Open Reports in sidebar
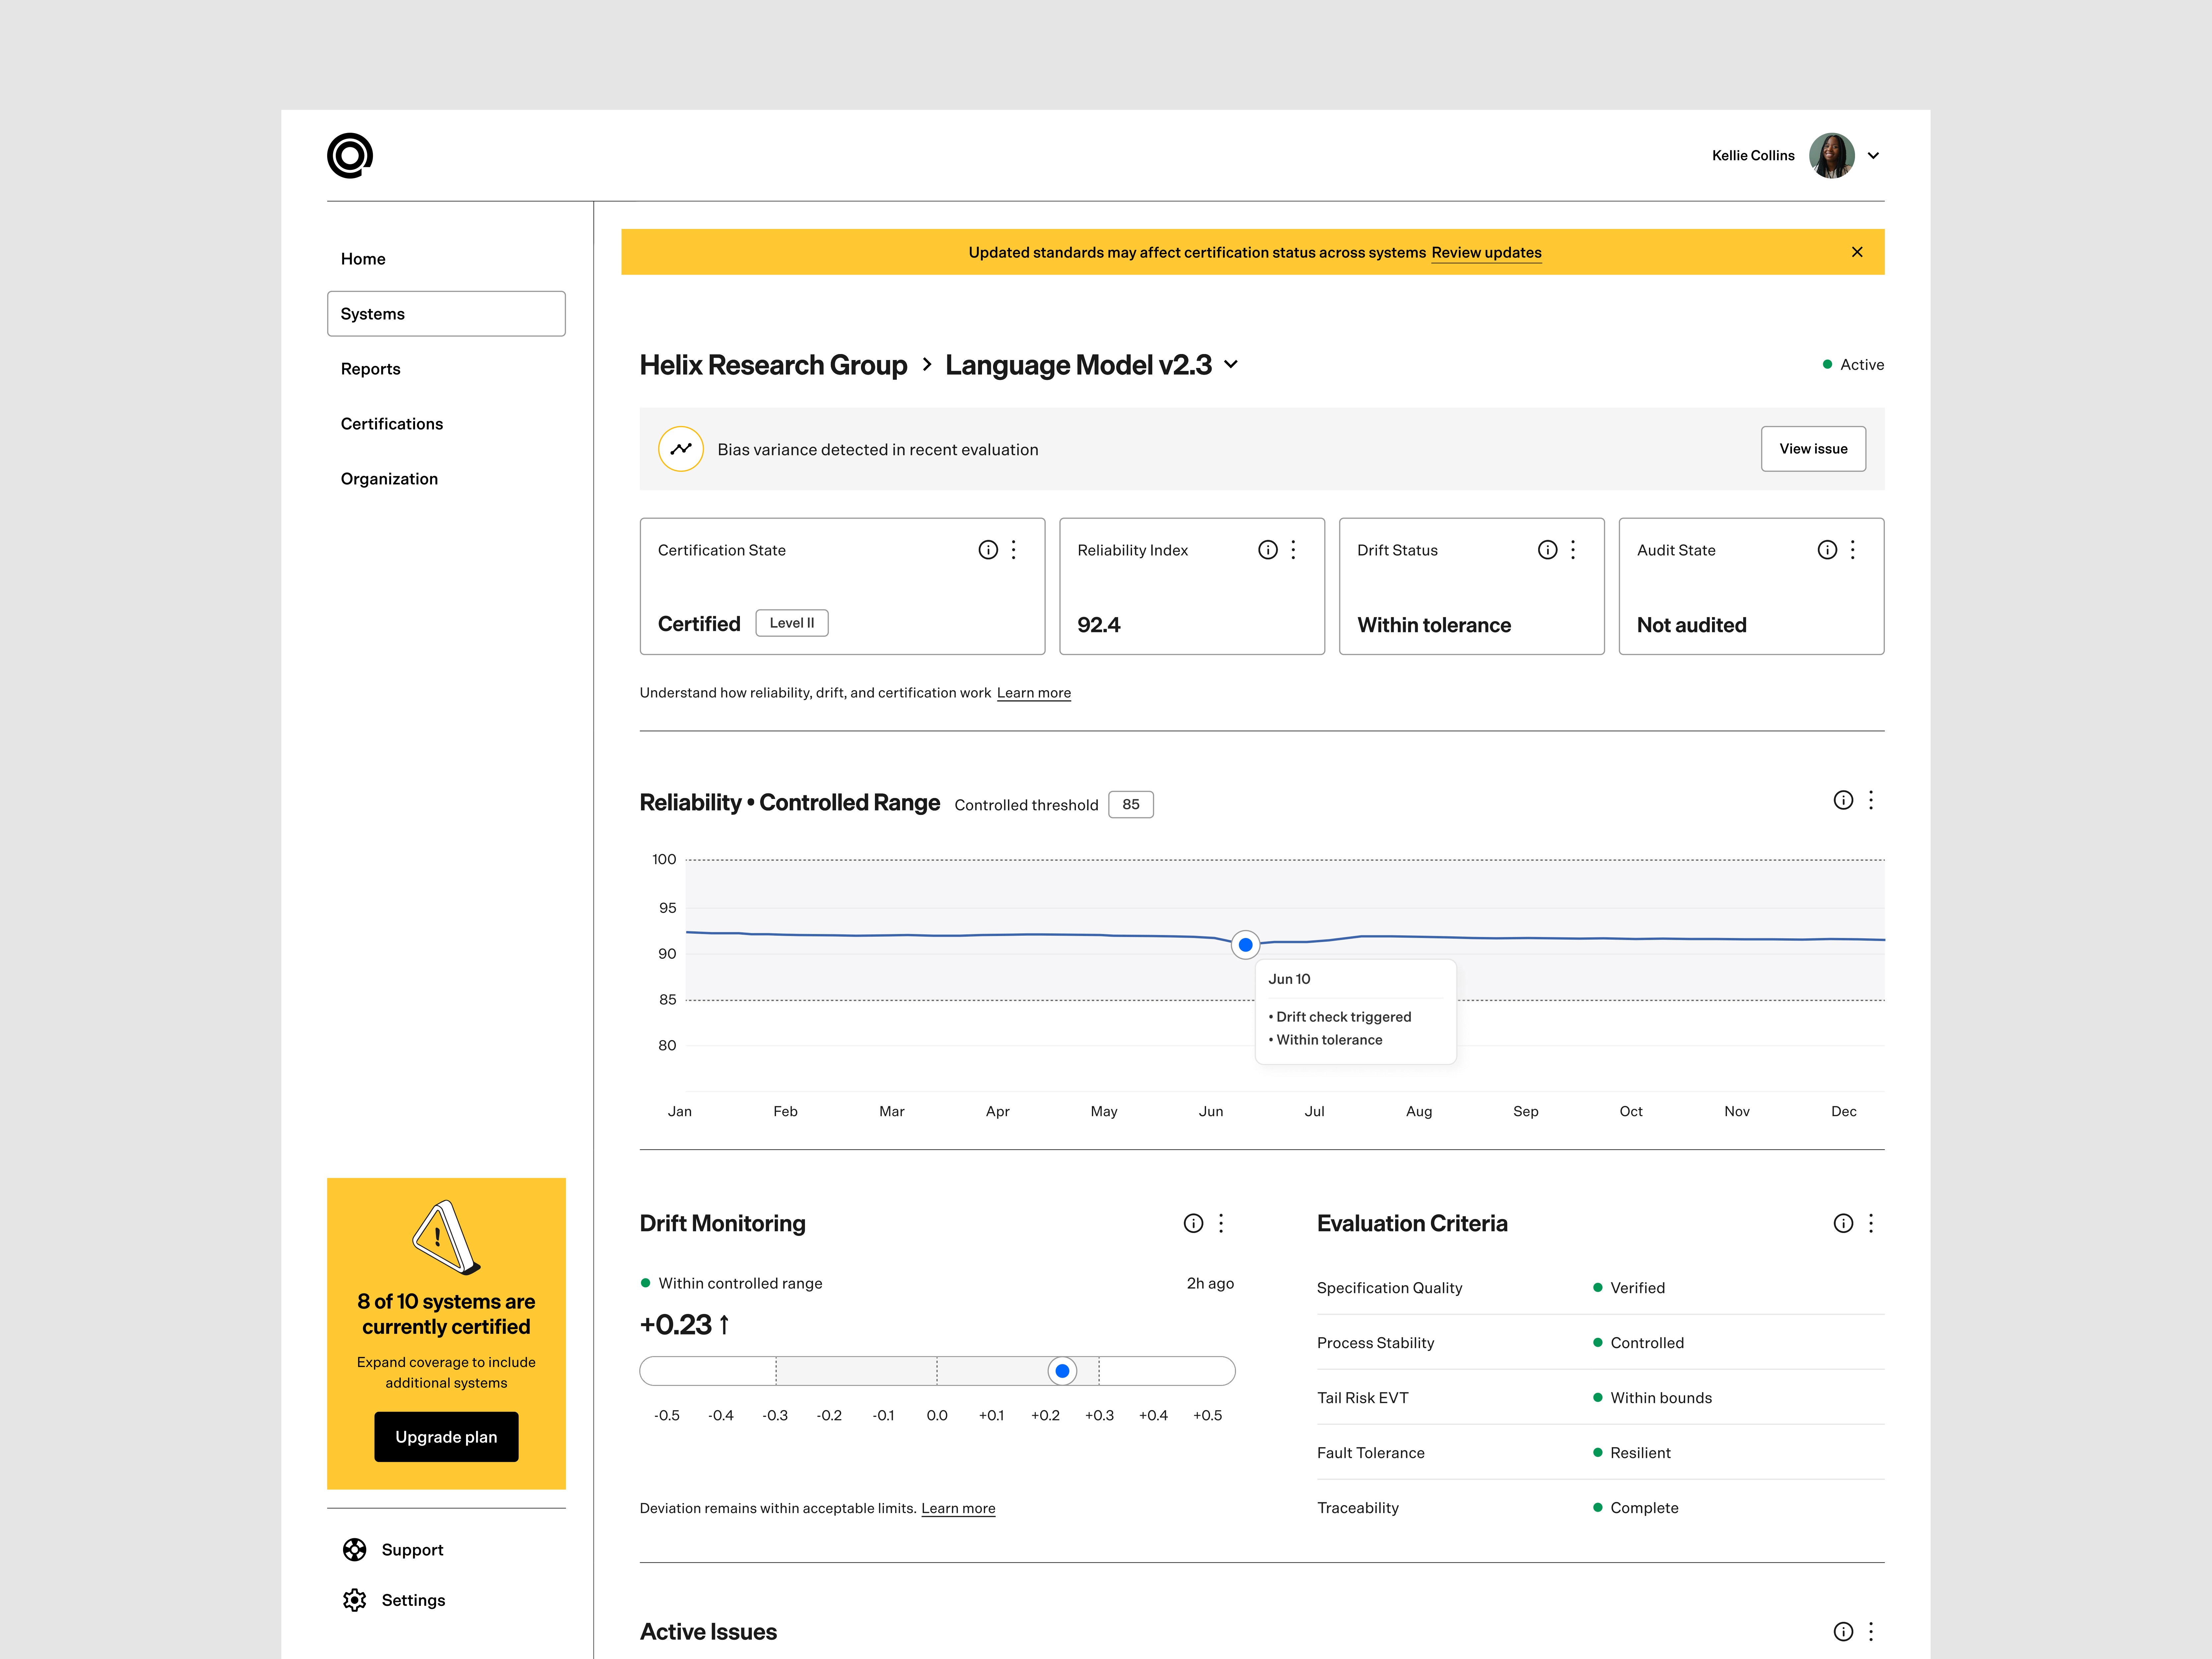2212x1659 pixels. 446,369
